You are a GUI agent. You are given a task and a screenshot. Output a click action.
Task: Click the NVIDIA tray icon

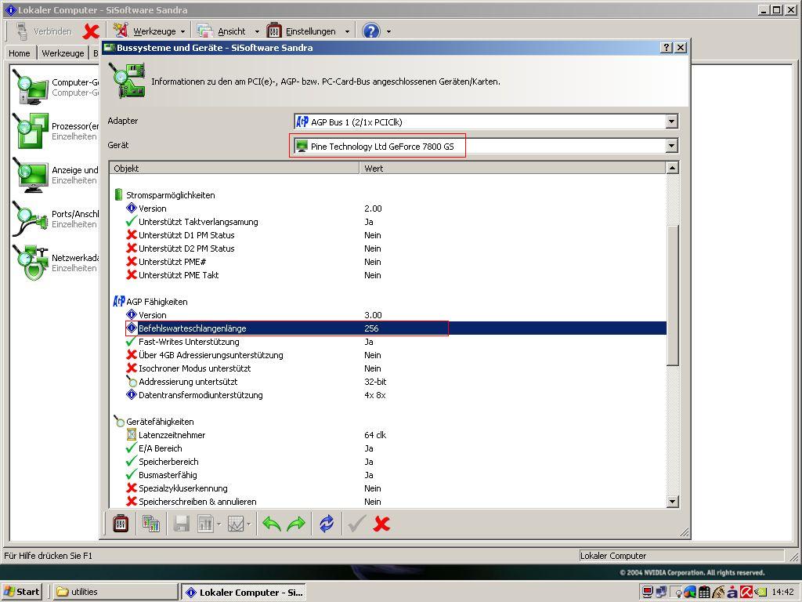click(x=760, y=593)
